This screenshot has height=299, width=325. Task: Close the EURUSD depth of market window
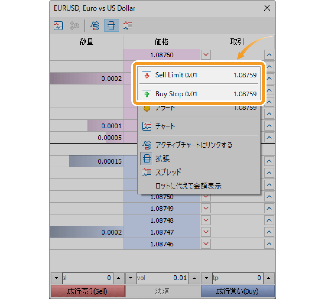point(267,8)
